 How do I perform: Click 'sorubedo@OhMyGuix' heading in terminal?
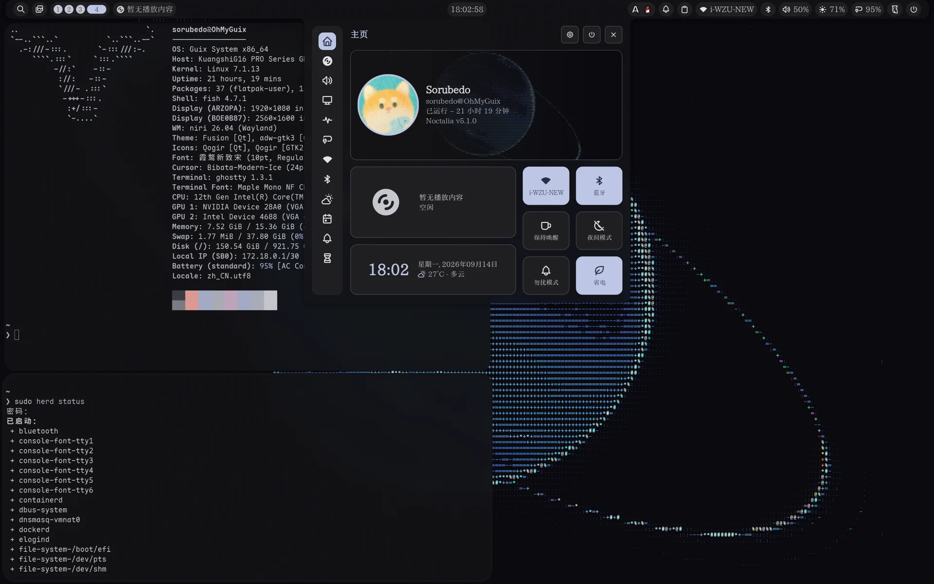tap(209, 30)
